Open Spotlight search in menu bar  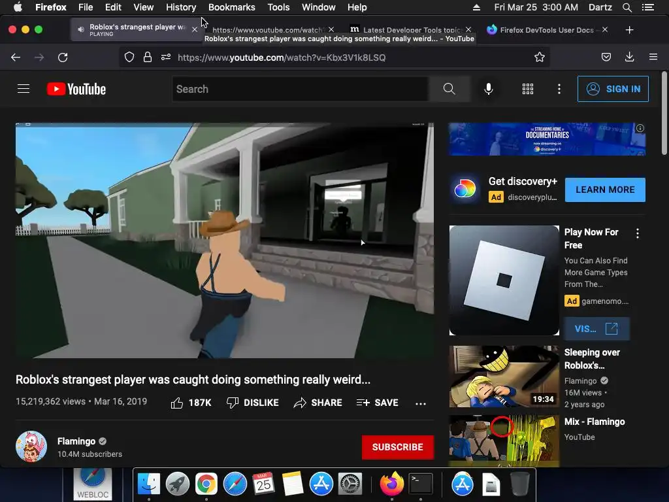click(627, 7)
